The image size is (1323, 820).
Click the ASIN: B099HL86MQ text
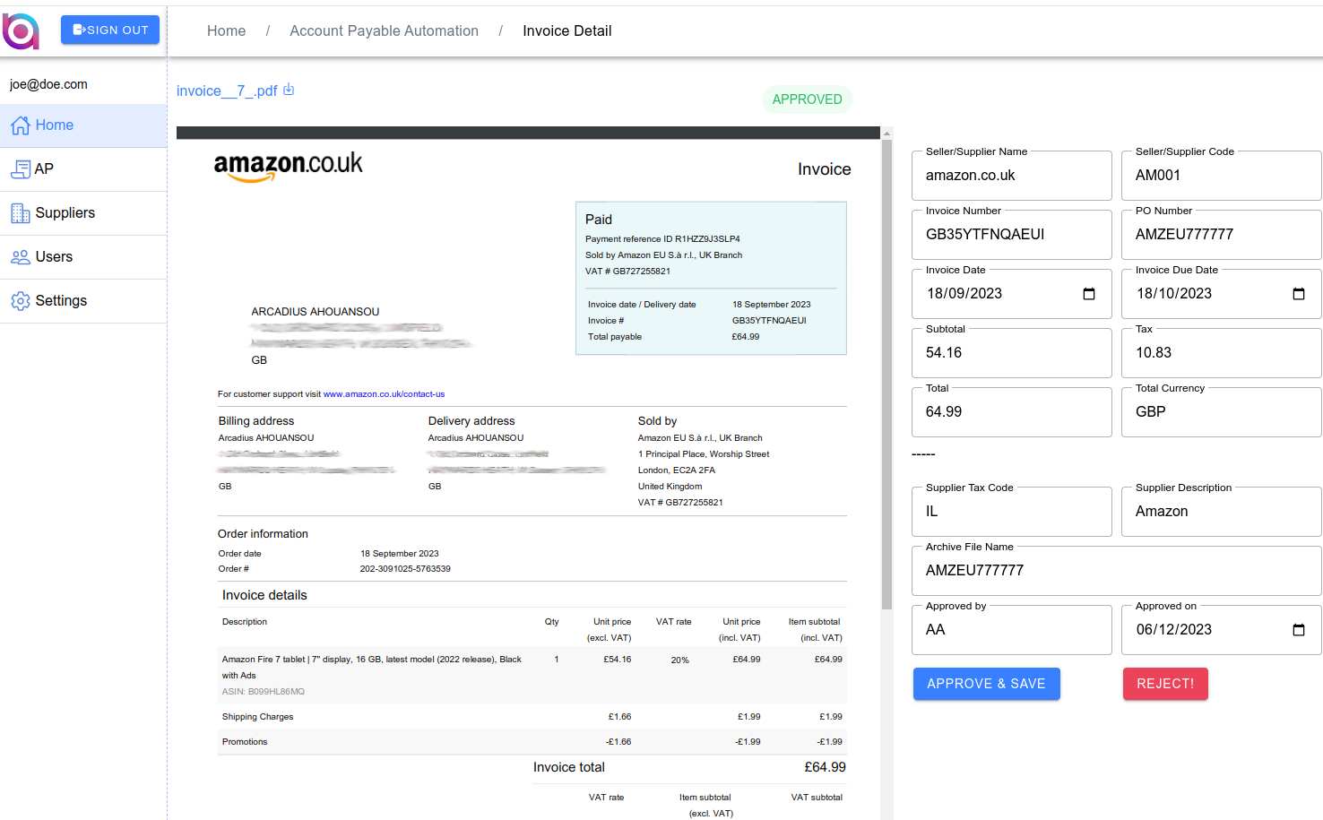coord(264,692)
